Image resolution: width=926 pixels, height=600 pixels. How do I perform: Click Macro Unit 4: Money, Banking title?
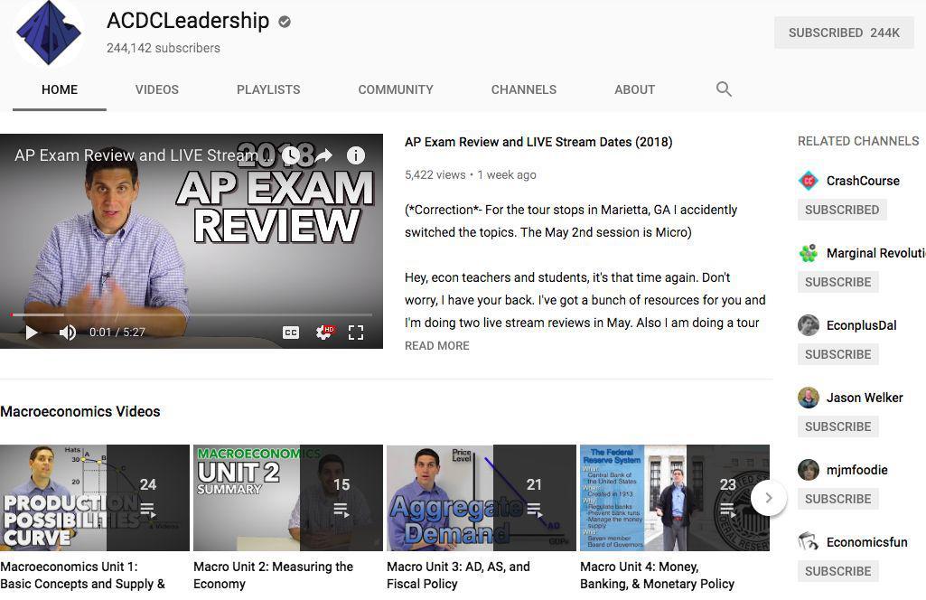point(658,576)
